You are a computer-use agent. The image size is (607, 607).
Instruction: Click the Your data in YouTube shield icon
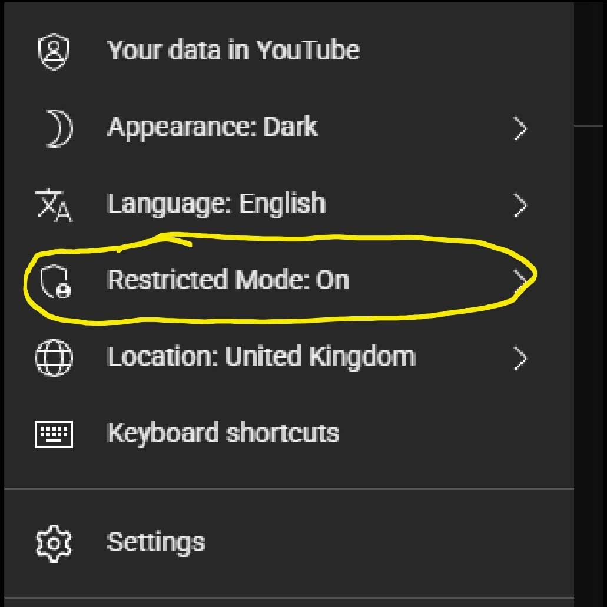(54, 51)
